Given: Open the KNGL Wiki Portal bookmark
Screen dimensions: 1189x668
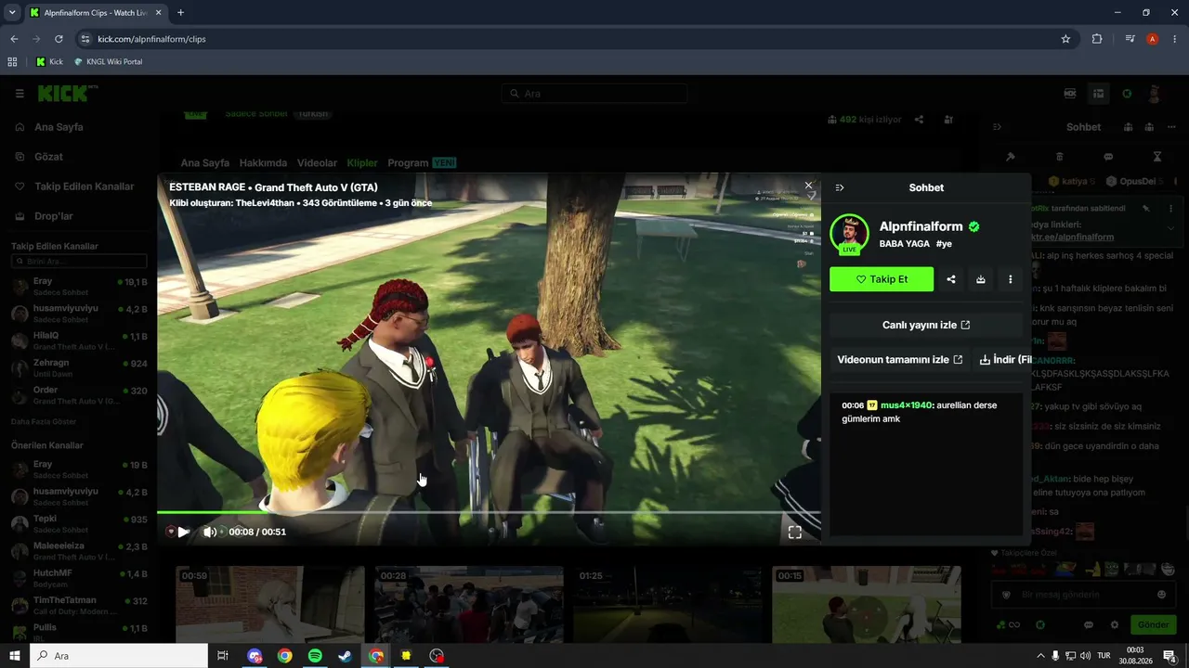Looking at the screenshot, I should [x=108, y=62].
